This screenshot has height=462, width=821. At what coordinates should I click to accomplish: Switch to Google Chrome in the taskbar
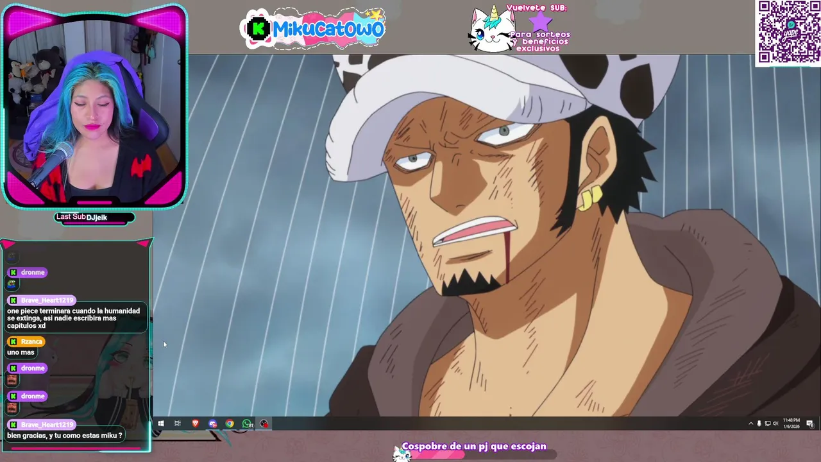230,424
